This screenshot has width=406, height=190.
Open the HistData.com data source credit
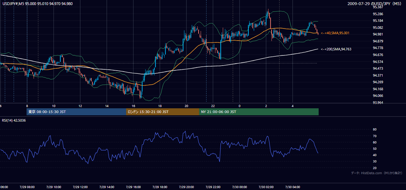pyautogui.click(x=377, y=173)
